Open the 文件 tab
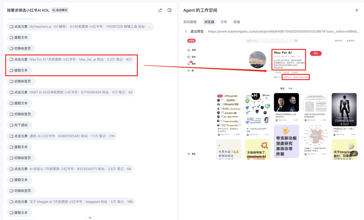Image resolution: width=364 pixels, height=220 pixels. pos(223,22)
